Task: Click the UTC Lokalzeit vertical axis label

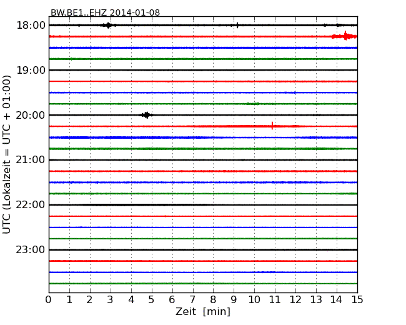Action: (x=6, y=154)
